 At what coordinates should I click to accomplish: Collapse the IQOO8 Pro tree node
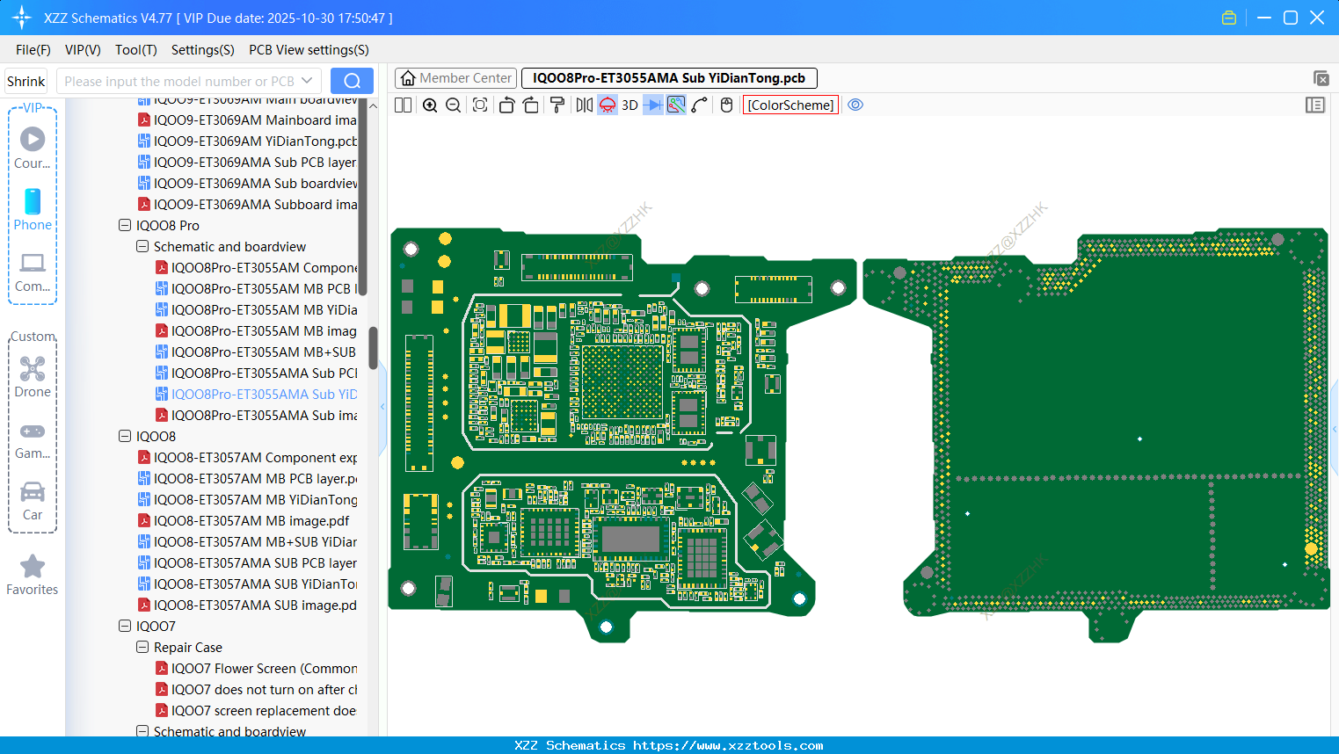coord(125,226)
